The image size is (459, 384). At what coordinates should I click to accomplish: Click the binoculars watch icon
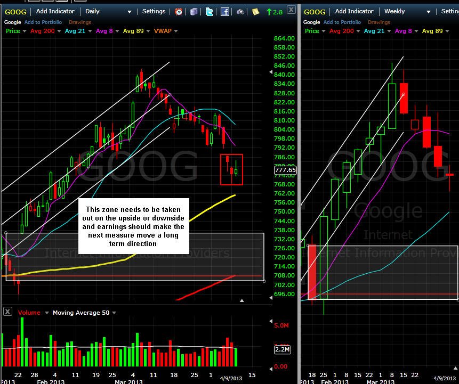pos(240,12)
